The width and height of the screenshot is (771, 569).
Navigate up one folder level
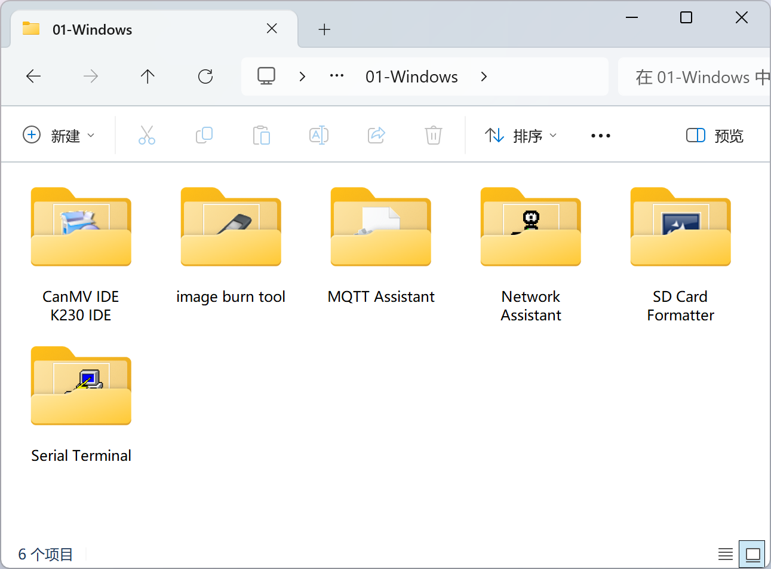pos(148,77)
